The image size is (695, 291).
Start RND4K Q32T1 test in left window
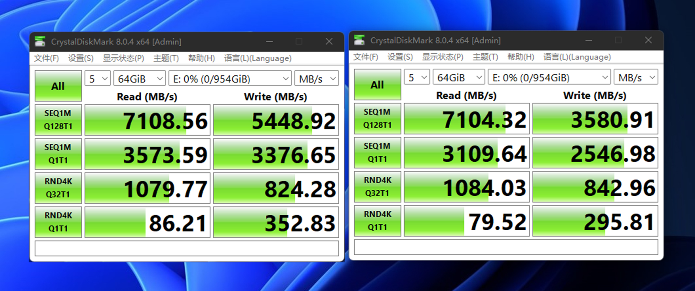[x=58, y=188]
